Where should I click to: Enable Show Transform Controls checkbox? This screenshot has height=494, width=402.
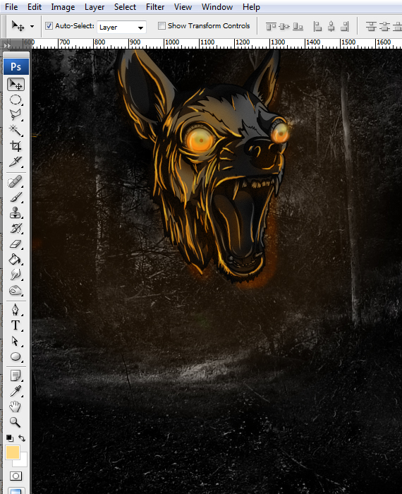(162, 26)
